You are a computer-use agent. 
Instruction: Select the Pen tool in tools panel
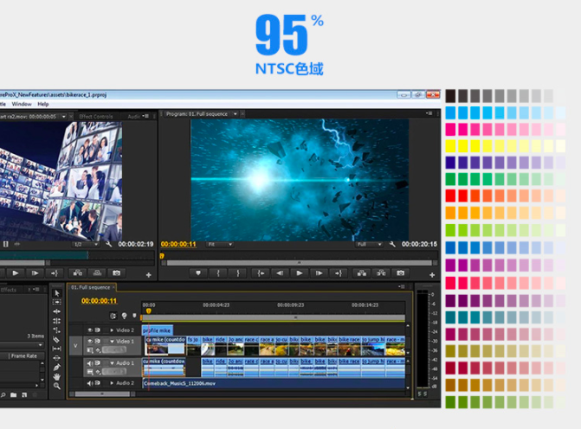coord(57,367)
